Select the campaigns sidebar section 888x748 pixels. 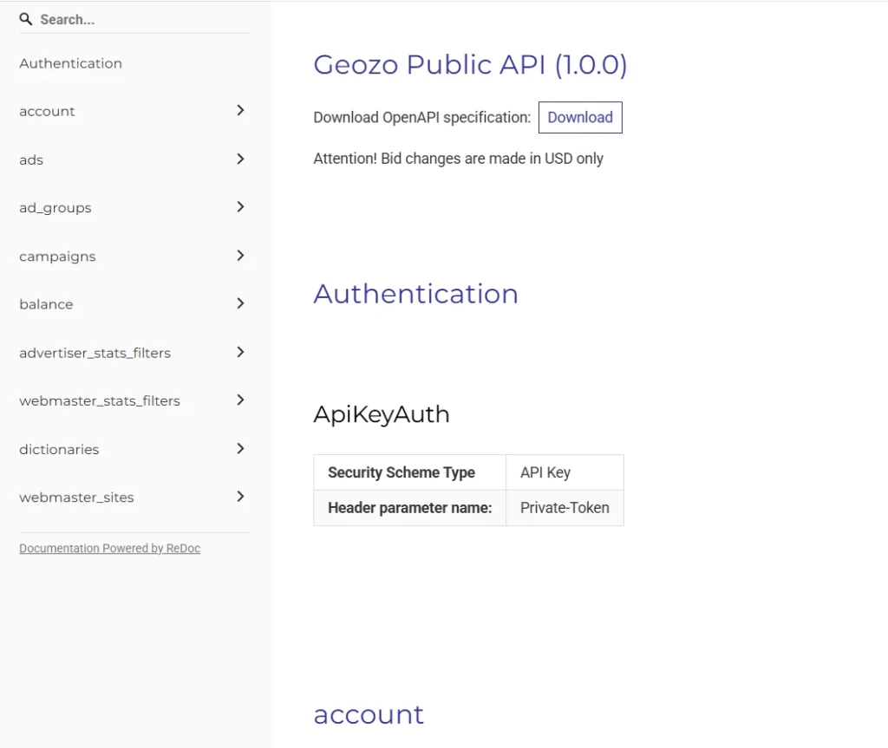(x=57, y=257)
